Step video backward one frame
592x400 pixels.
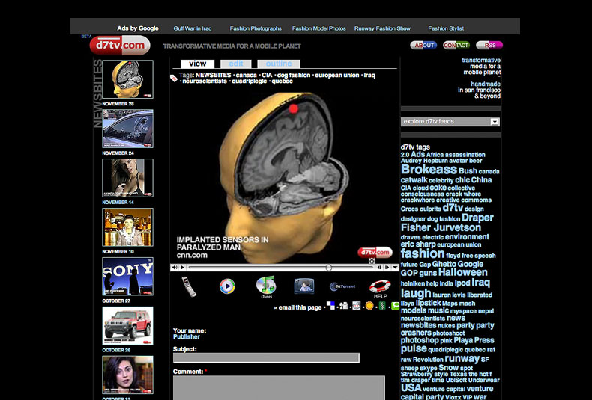coord(379,268)
